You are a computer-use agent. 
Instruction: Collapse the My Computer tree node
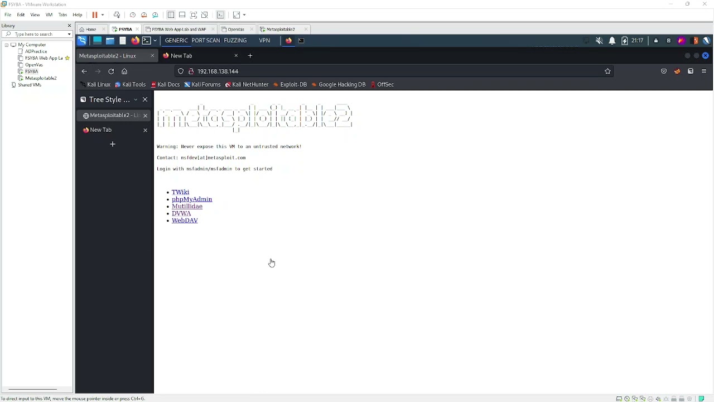coord(7,45)
